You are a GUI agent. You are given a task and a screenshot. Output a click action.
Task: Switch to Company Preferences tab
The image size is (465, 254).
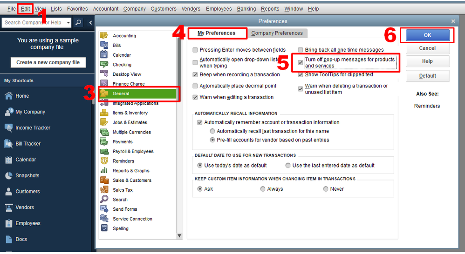[277, 33]
